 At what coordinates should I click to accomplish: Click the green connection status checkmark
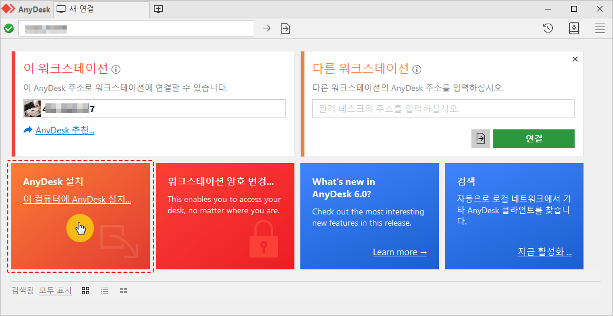(9, 28)
